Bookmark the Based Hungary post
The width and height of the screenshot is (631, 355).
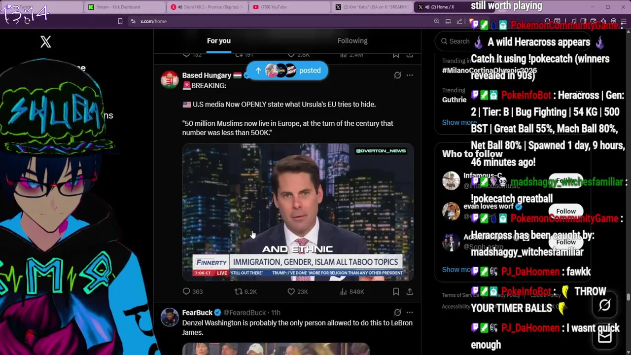[396, 291]
